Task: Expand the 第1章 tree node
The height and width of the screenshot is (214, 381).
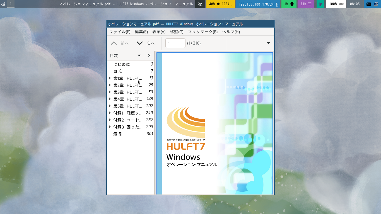Action: pyautogui.click(x=110, y=78)
